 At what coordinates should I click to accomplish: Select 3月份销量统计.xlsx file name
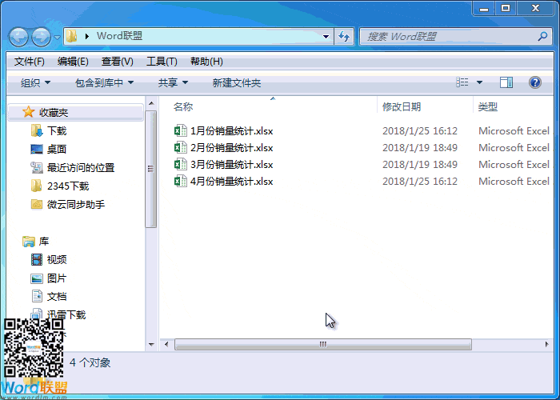[231, 165]
